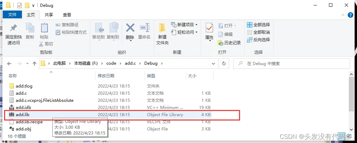Click the Refresh button
Screen dimensions: 357x143
click(224, 64)
